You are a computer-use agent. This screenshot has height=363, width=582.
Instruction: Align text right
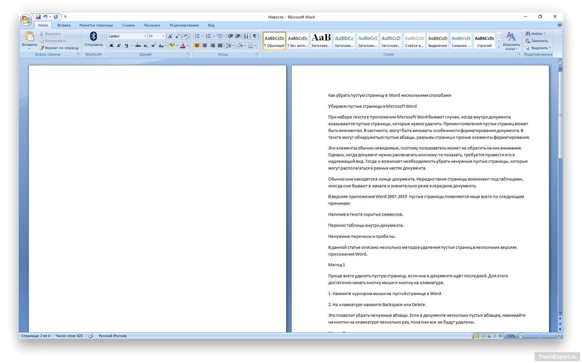[213, 46]
